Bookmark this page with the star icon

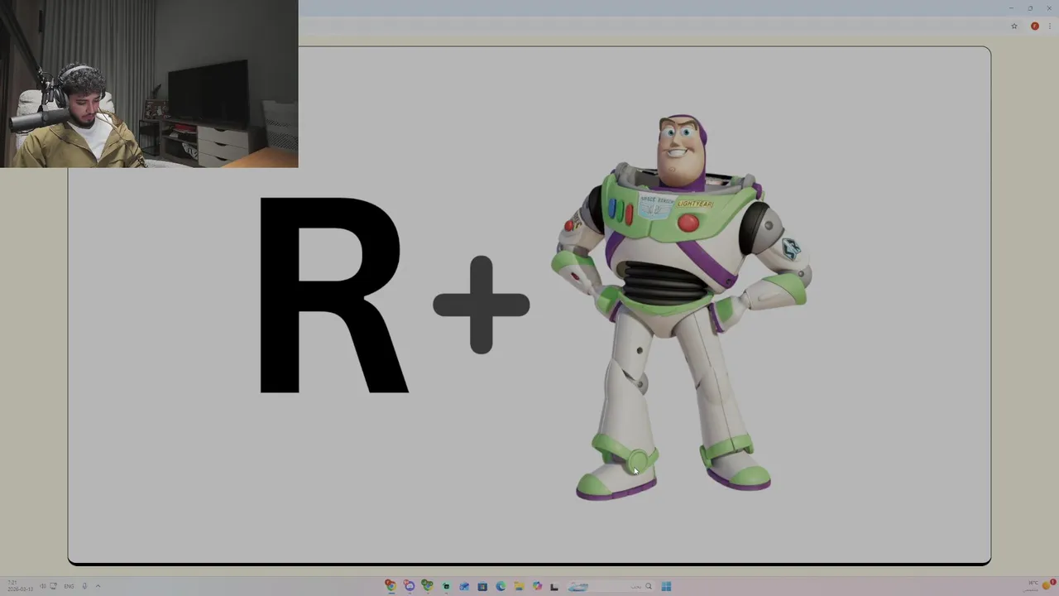pos(1014,26)
